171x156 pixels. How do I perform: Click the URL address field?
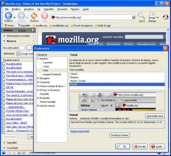point(93,17)
